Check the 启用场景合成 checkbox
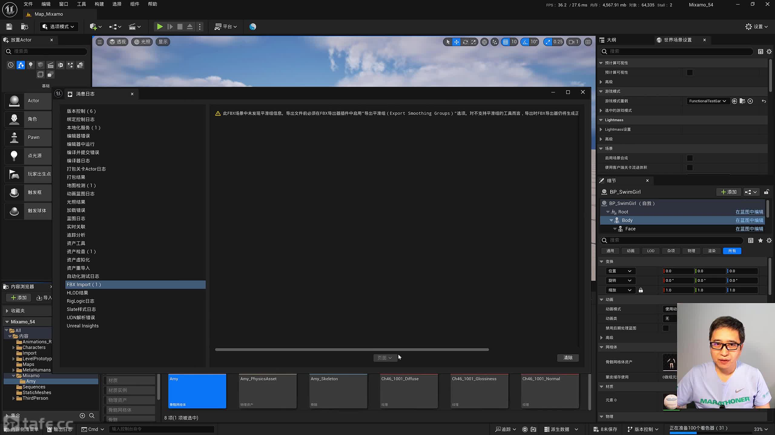The width and height of the screenshot is (775, 435). (689, 158)
